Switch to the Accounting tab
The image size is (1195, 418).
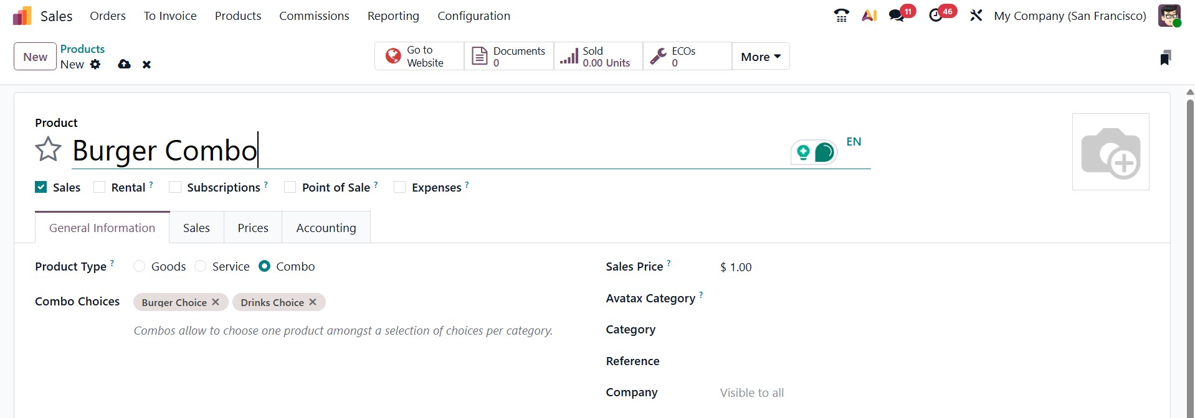coord(326,228)
